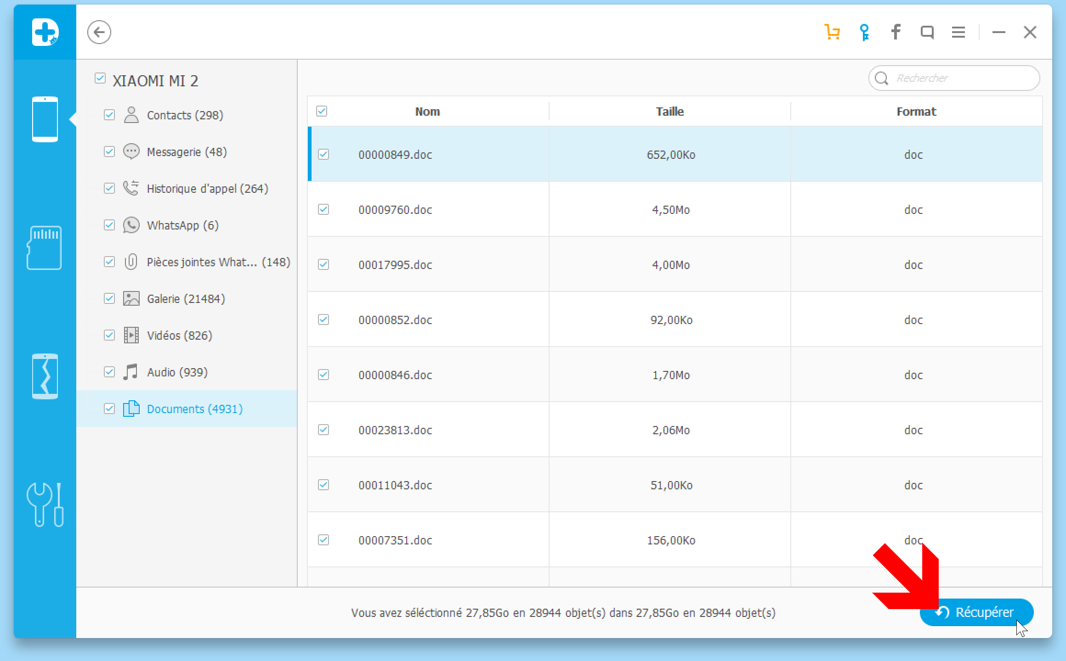Open the Contacts (298) category
1066x661 pixels.
[x=185, y=115]
